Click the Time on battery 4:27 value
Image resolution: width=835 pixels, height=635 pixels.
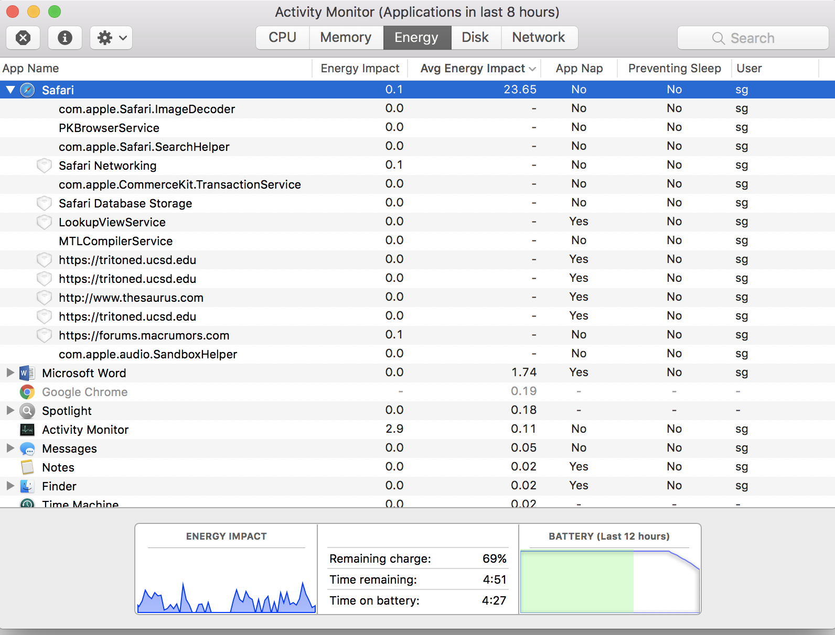(x=494, y=600)
